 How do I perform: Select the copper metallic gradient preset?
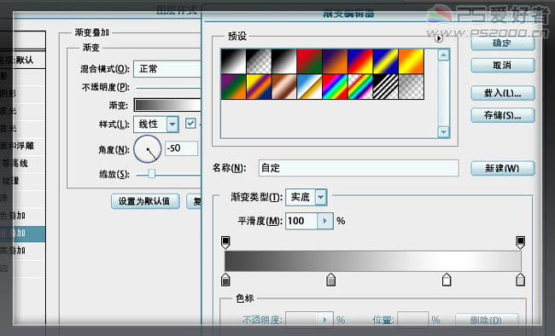(283, 86)
